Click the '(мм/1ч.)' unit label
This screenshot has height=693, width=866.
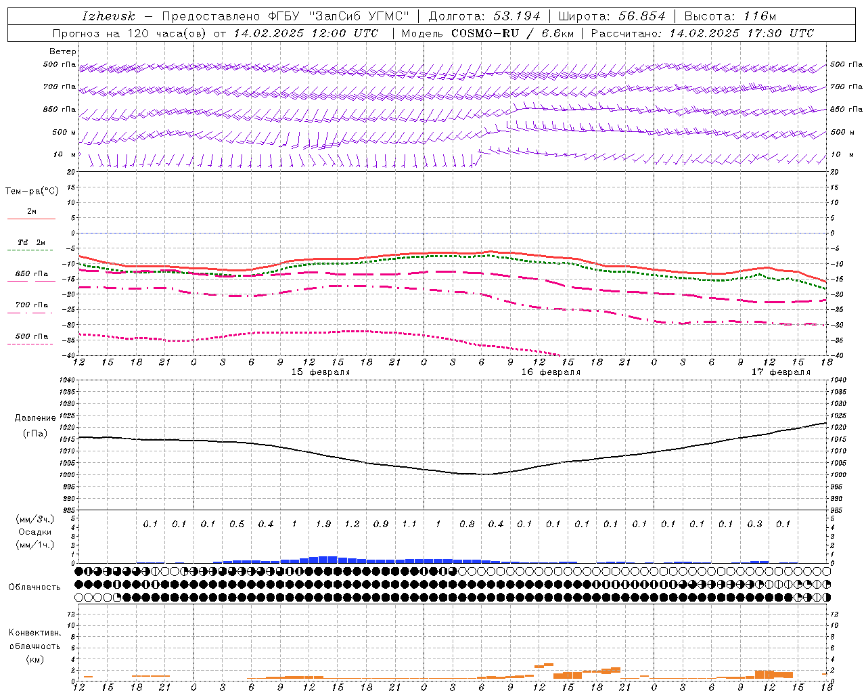(x=35, y=545)
